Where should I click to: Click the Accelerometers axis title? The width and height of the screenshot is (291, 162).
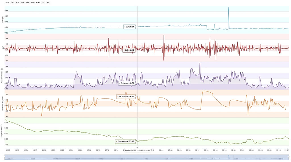[x=2, y=75]
